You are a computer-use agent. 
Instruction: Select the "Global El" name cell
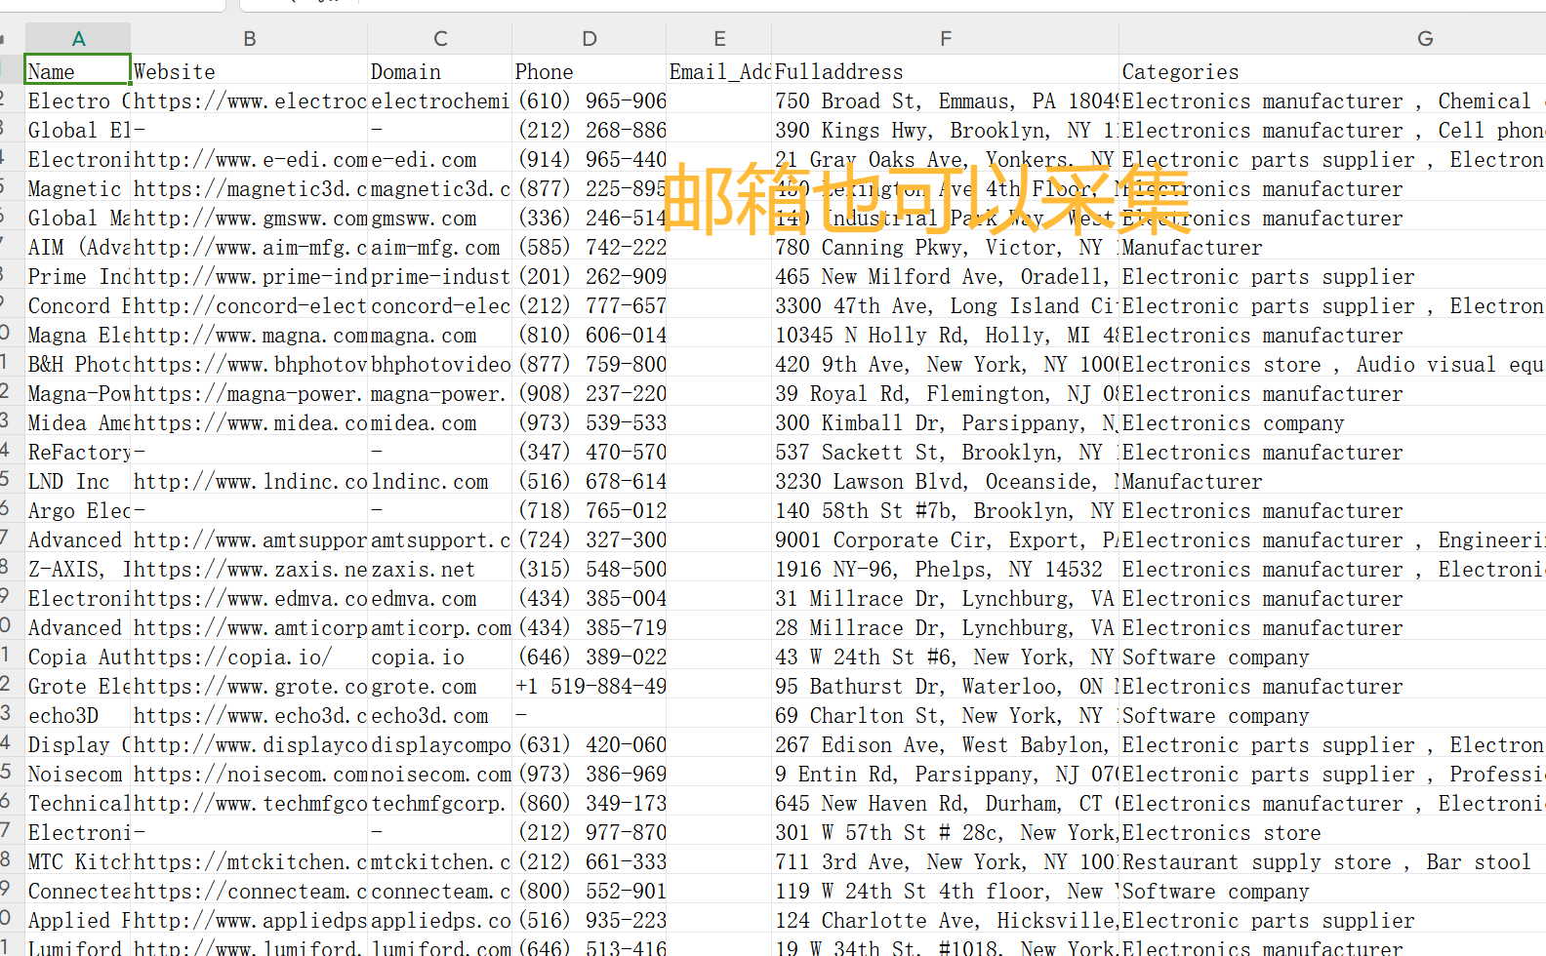coord(78,130)
